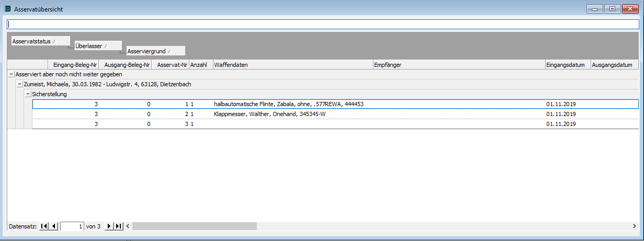
Task: Go to next record navigation button
Action: pos(109,226)
